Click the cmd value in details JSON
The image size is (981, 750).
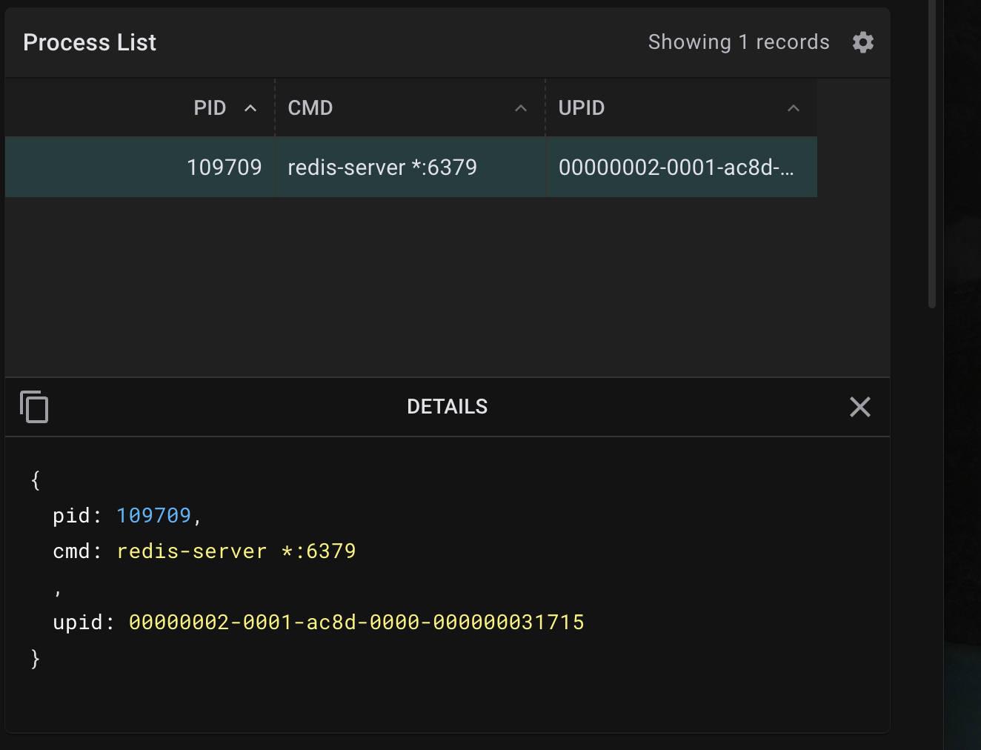[x=236, y=551]
